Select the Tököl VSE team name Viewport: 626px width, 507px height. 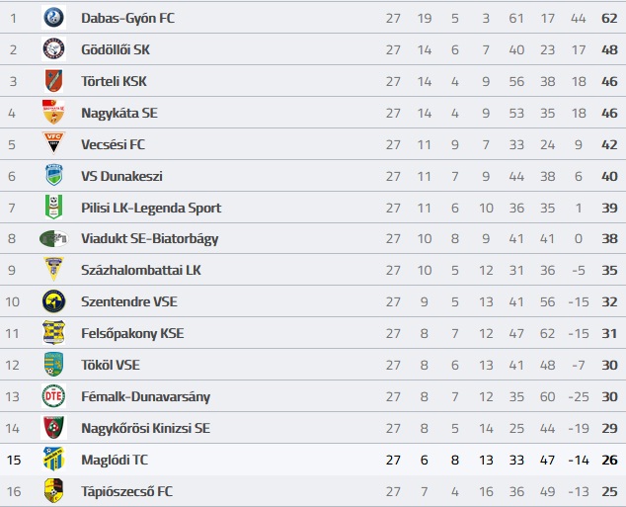pyautogui.click(x=111, y=365)
